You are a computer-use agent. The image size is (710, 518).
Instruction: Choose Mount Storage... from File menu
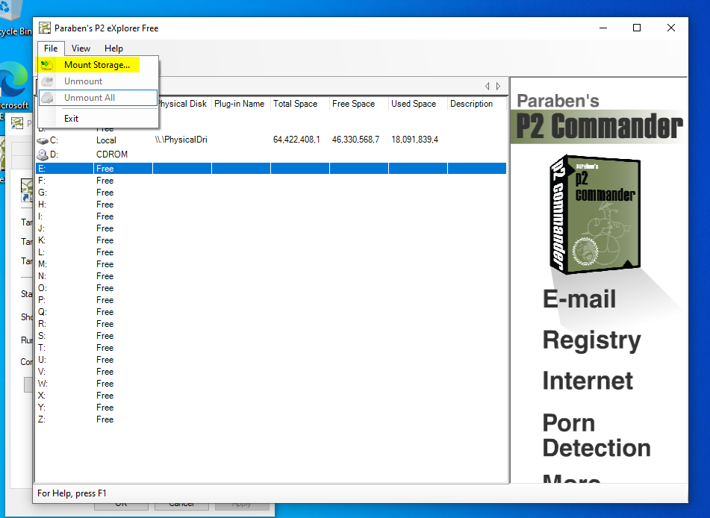[x=96, y=65]
